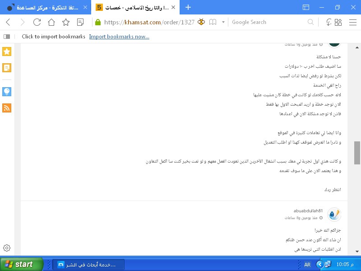
Task: Click the vertical scrollbar thumb
Action: tap(357, 153)
